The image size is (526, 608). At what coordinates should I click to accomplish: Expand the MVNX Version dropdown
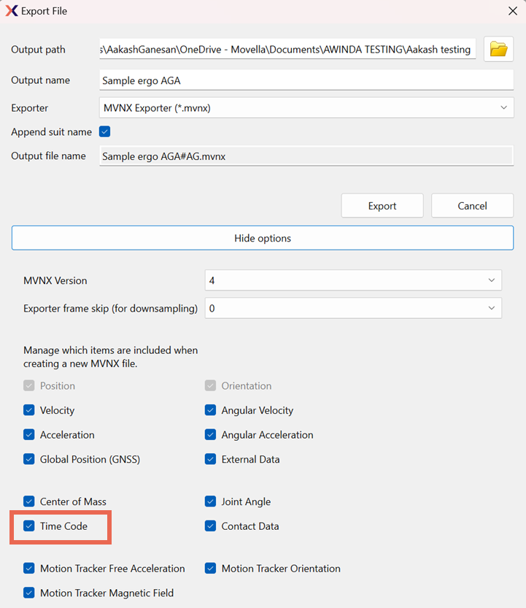(353, 280)
